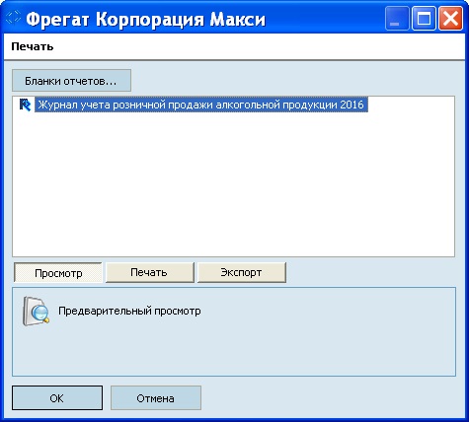469x422 pixels.
Task: Click the Предварительный просмотр label
Action: [129, 311]
